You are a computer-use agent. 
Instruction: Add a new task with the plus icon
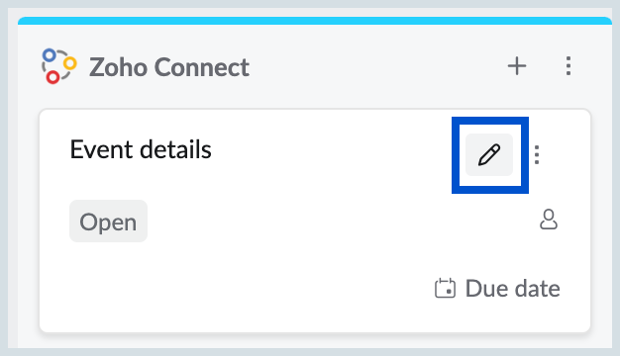click(x=517, y=66)
